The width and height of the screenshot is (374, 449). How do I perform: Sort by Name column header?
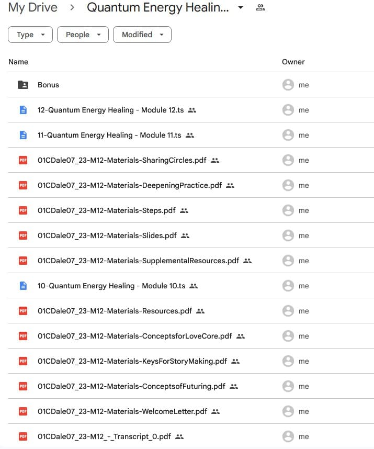pos(18,62)
